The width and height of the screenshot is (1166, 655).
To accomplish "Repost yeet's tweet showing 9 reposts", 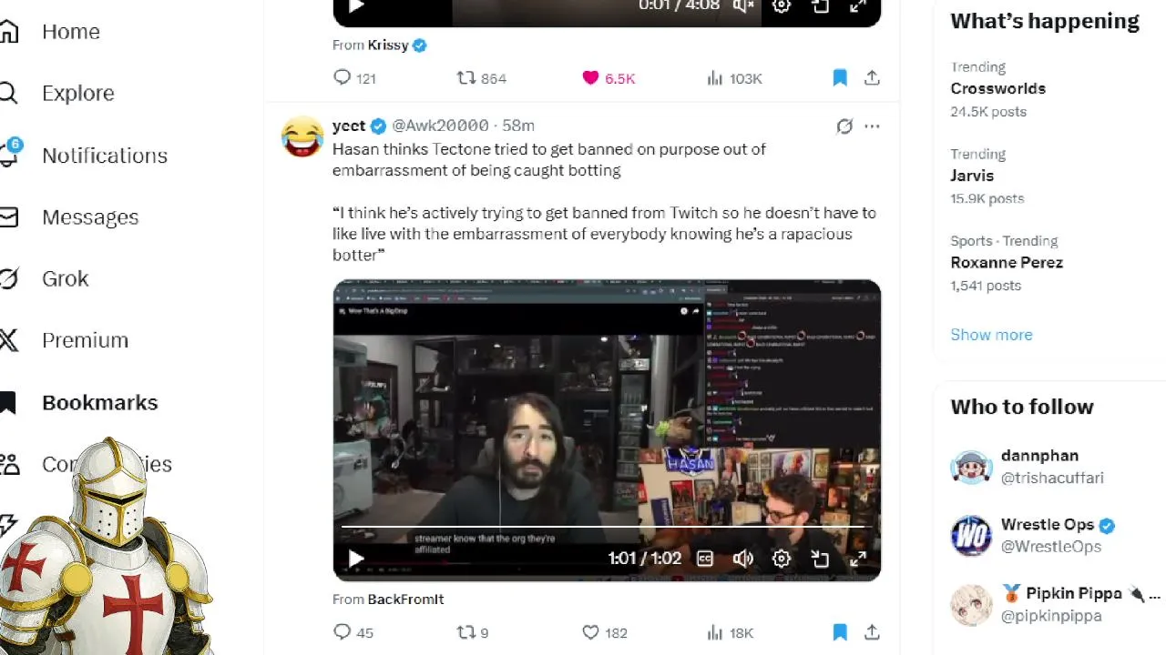I will tap(472, 632).
